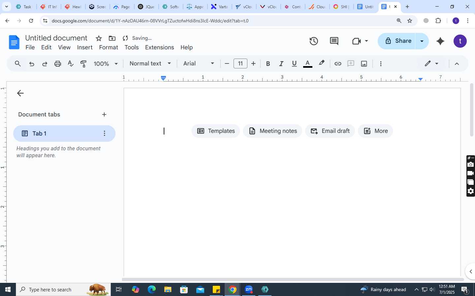The image size is (475, 296).
Task: Open the Help menu
Action: tap(186, 47)
